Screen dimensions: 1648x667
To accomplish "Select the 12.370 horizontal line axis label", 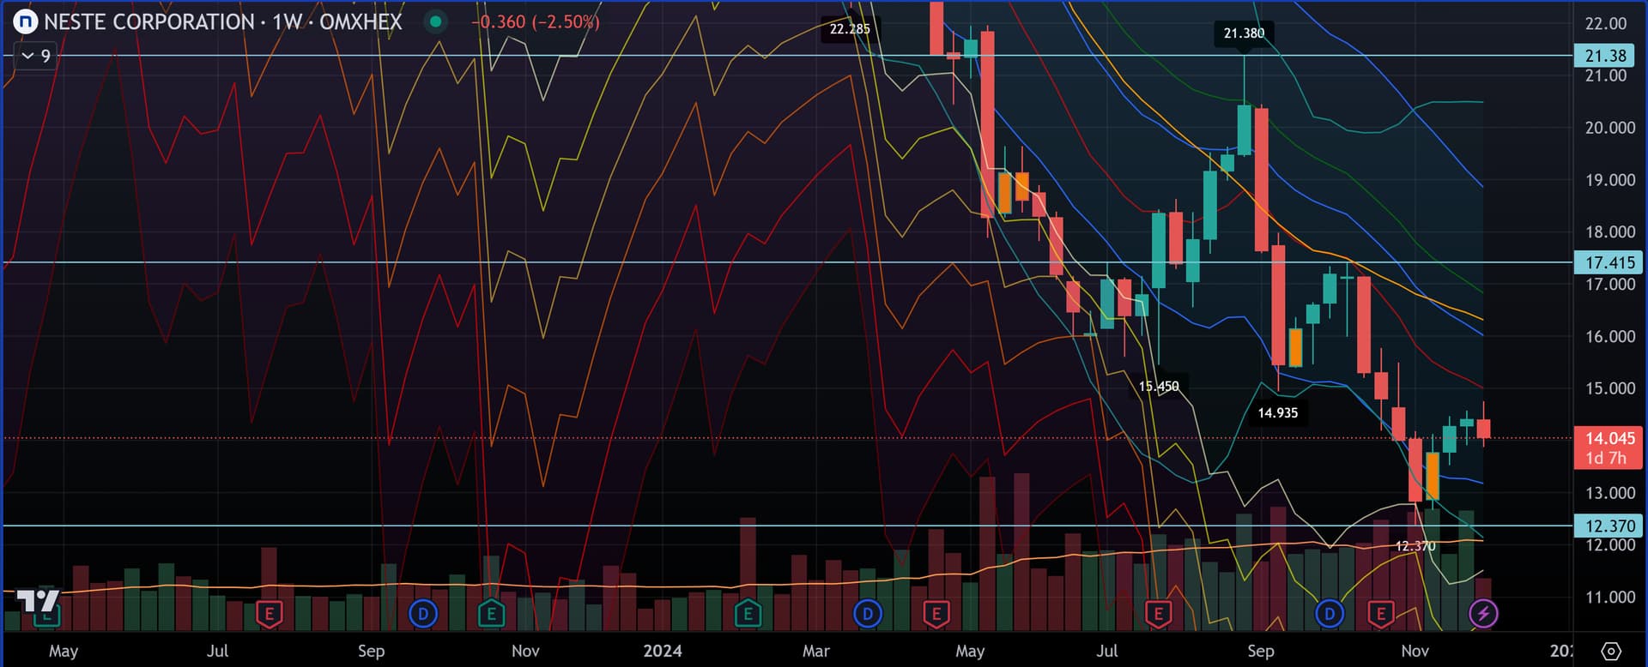I will (1609, 526).
